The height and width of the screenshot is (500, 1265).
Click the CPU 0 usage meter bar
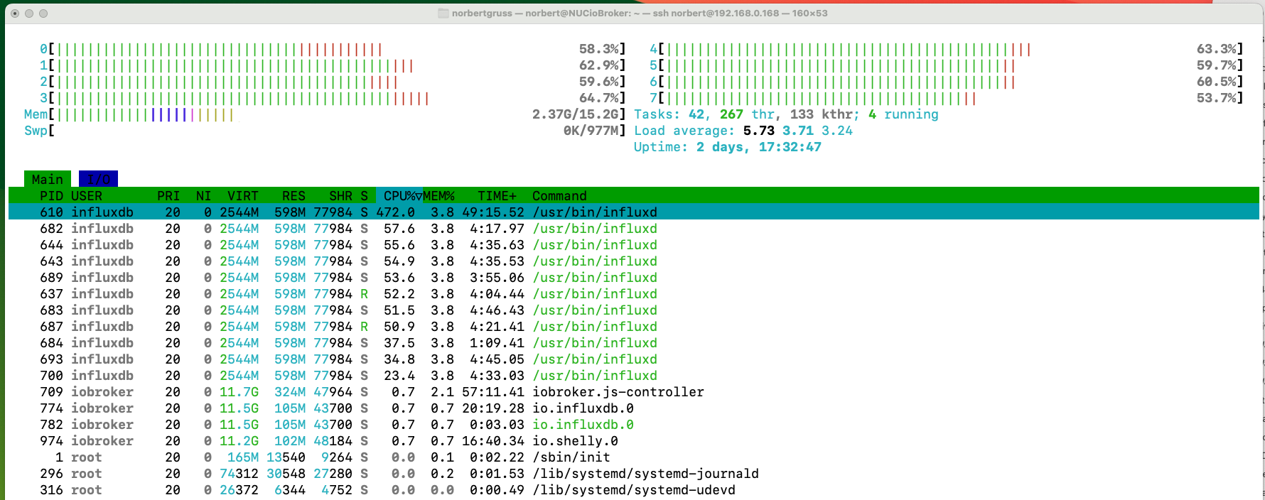coord(333,49)
